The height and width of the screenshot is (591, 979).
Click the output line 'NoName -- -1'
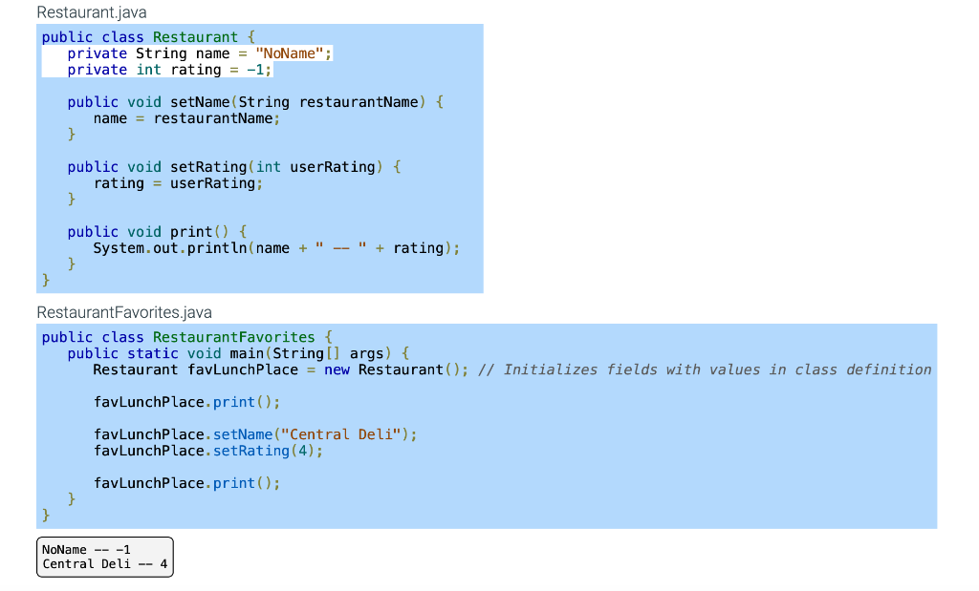pyautogui.click(x=86, y=550)
